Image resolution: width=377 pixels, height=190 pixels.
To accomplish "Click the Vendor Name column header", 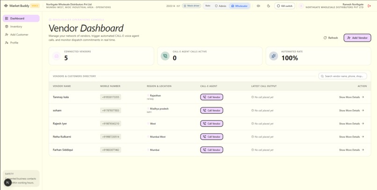I will click(62, 86).
